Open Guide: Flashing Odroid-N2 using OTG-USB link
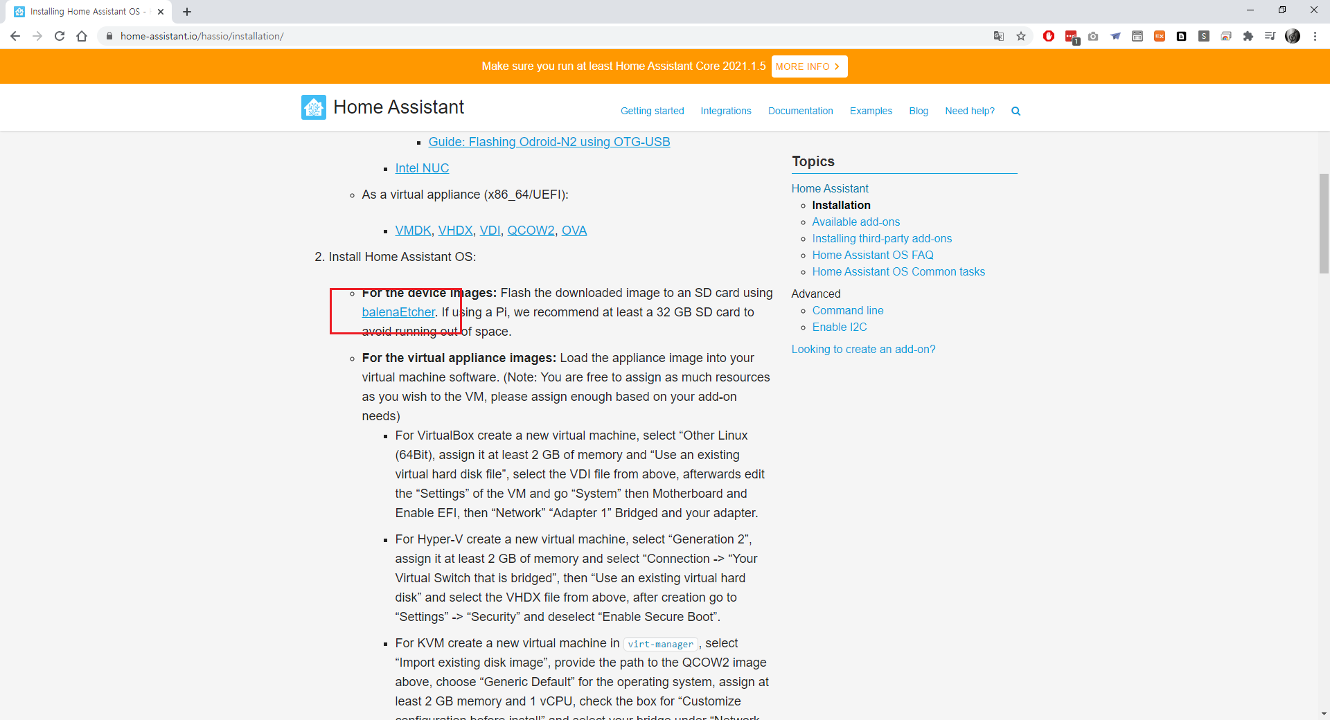The width and height of the screenshot is (1330, 720). point(549,142)
